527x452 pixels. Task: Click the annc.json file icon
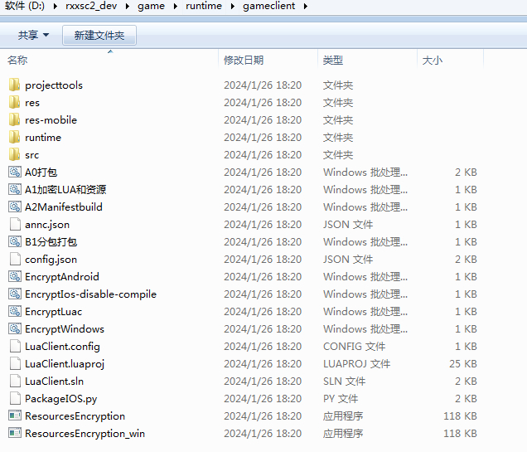pyautogui.click(x=14, y=224)
